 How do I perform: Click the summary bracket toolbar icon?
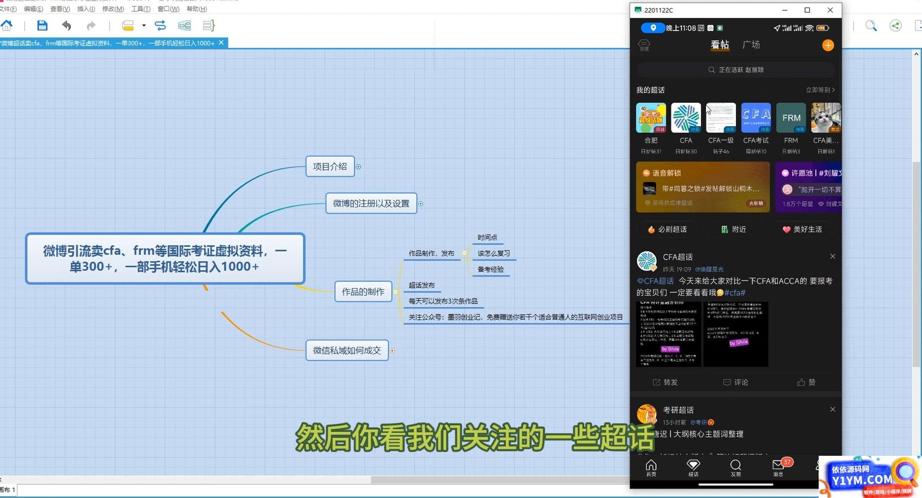209,25
